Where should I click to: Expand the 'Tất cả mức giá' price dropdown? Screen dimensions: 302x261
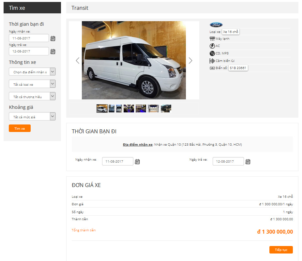tap(32, 117)
